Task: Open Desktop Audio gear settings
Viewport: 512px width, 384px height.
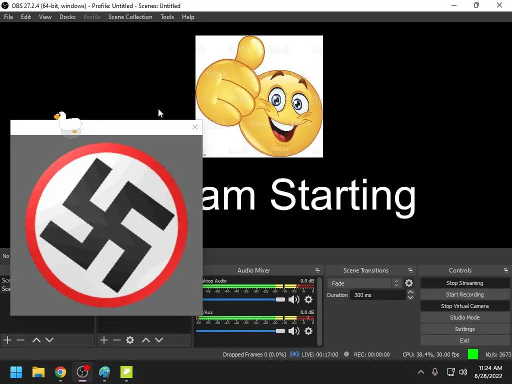Action: pyautogui.click(x=308, y=299)
